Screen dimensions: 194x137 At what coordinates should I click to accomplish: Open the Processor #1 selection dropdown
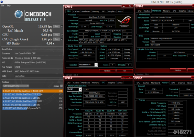[x=88, y=65]
